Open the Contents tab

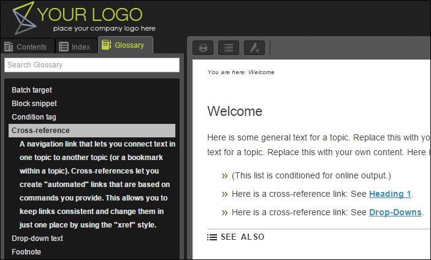[25, 47]
